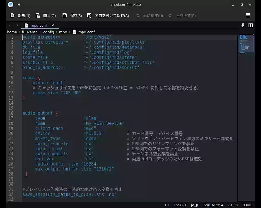Close the mpd.conf tab

(53, 26)
